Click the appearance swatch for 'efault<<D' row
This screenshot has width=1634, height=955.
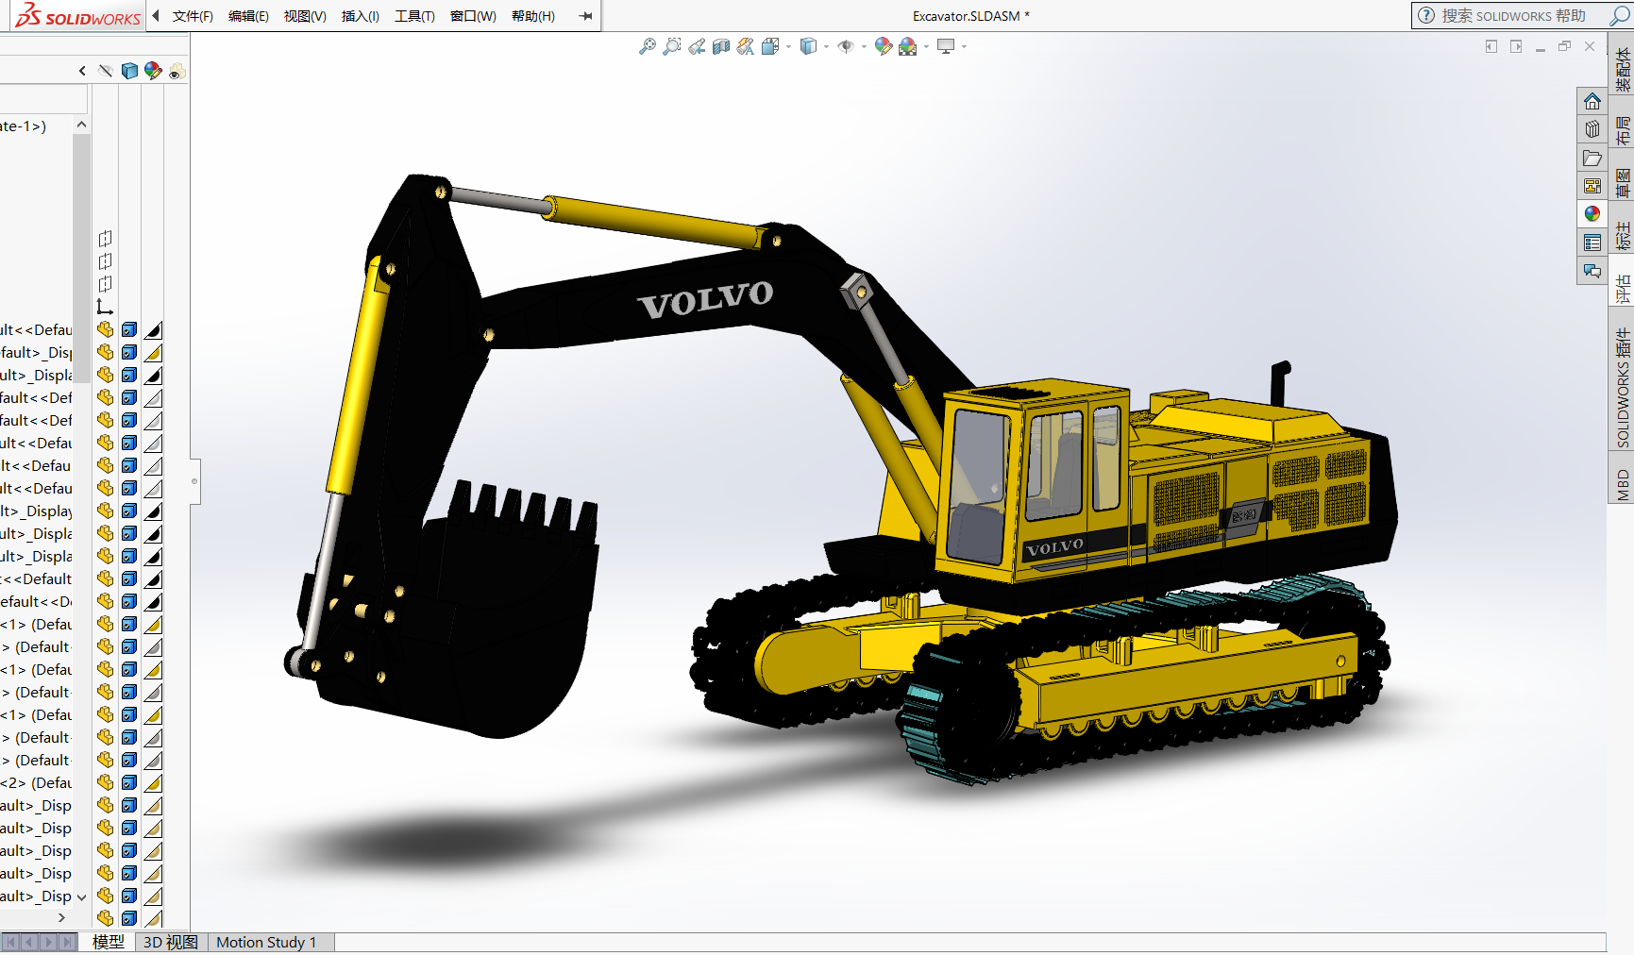(153, 601)
